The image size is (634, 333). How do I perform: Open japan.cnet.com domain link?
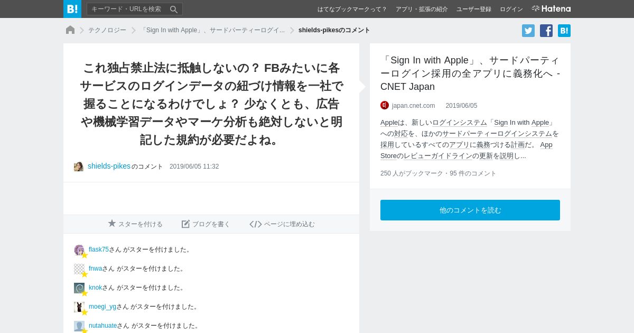tap(413, 106)
